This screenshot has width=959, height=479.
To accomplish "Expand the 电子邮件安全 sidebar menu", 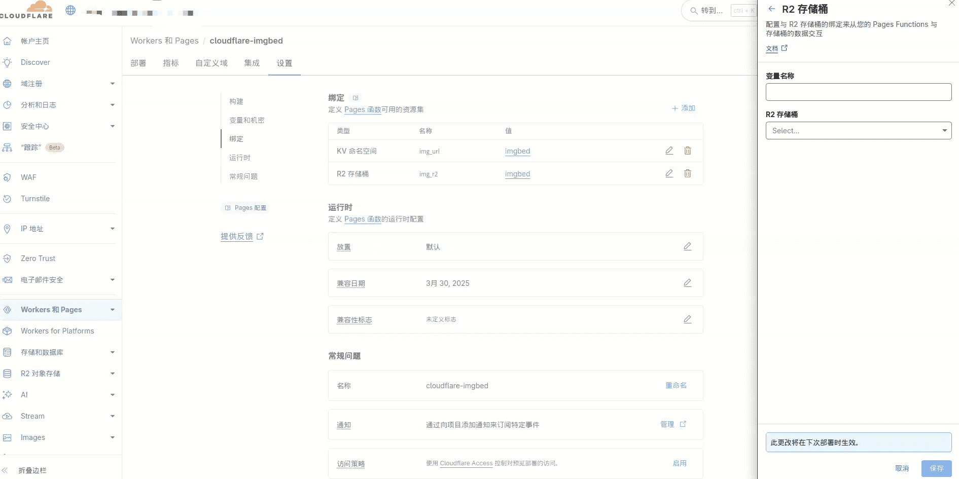I will point(113,280).
